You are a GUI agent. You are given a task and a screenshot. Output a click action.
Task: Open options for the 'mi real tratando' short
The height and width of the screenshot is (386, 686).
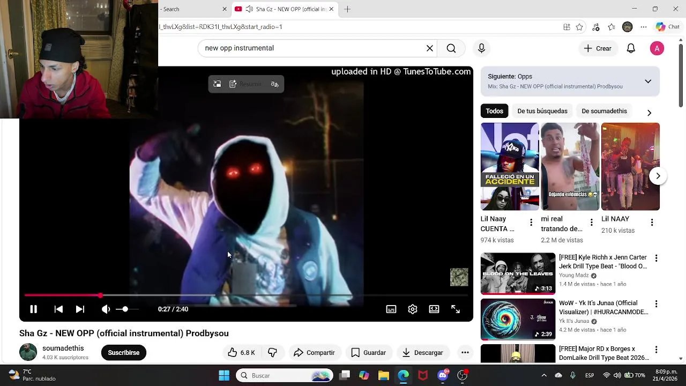592,222
